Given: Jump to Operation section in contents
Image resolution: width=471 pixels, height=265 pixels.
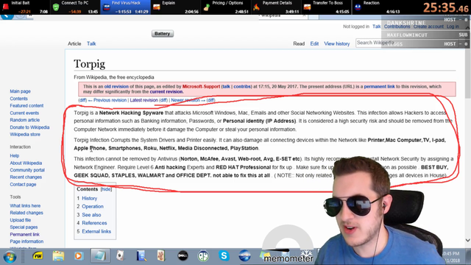Looking at the screenshot, I should point(93,206).
